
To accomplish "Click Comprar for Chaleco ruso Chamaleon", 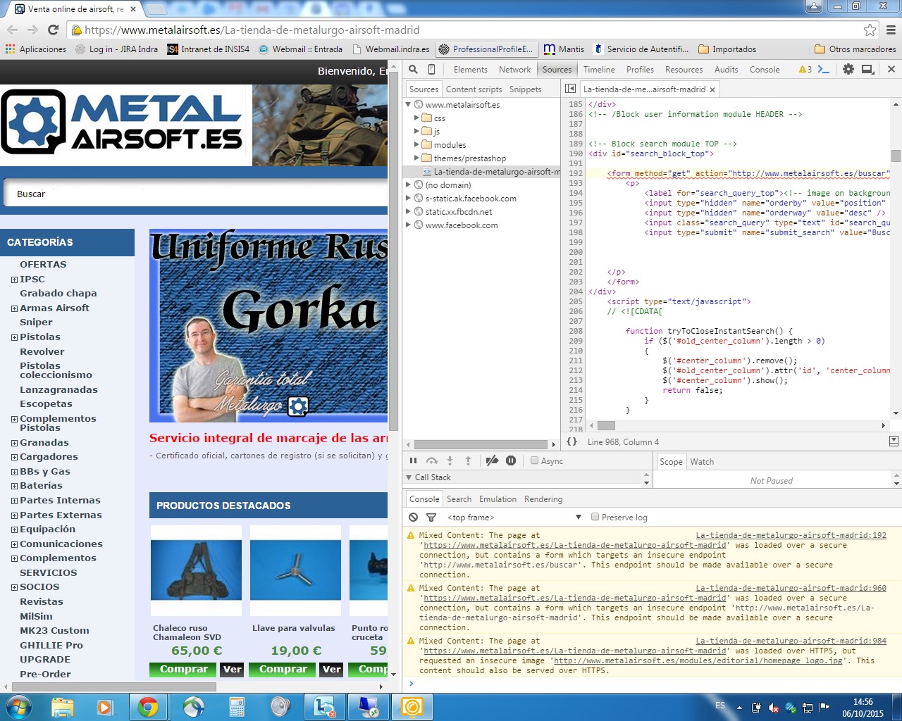I will (x=183, y=669).
